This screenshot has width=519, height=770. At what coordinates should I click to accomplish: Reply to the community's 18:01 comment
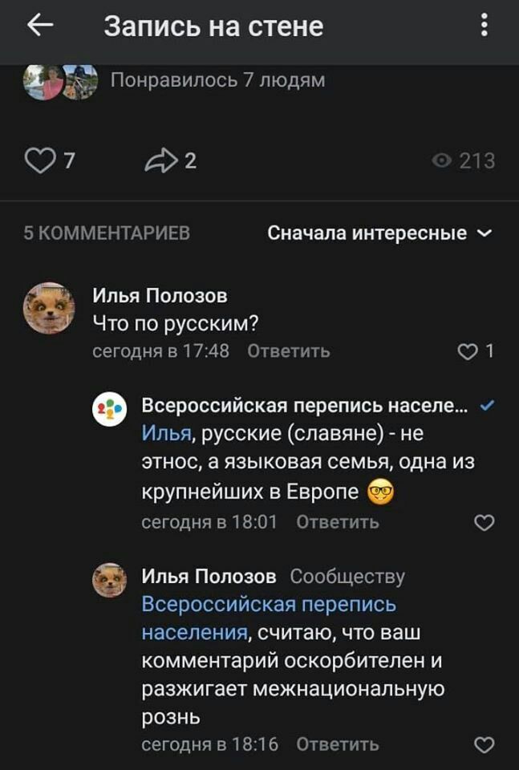338,522
